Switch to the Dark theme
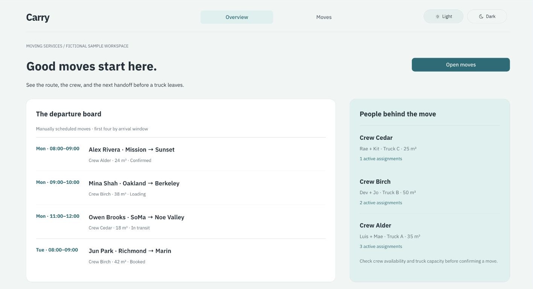This screenshot has height=289, width=533. [487, 17]
